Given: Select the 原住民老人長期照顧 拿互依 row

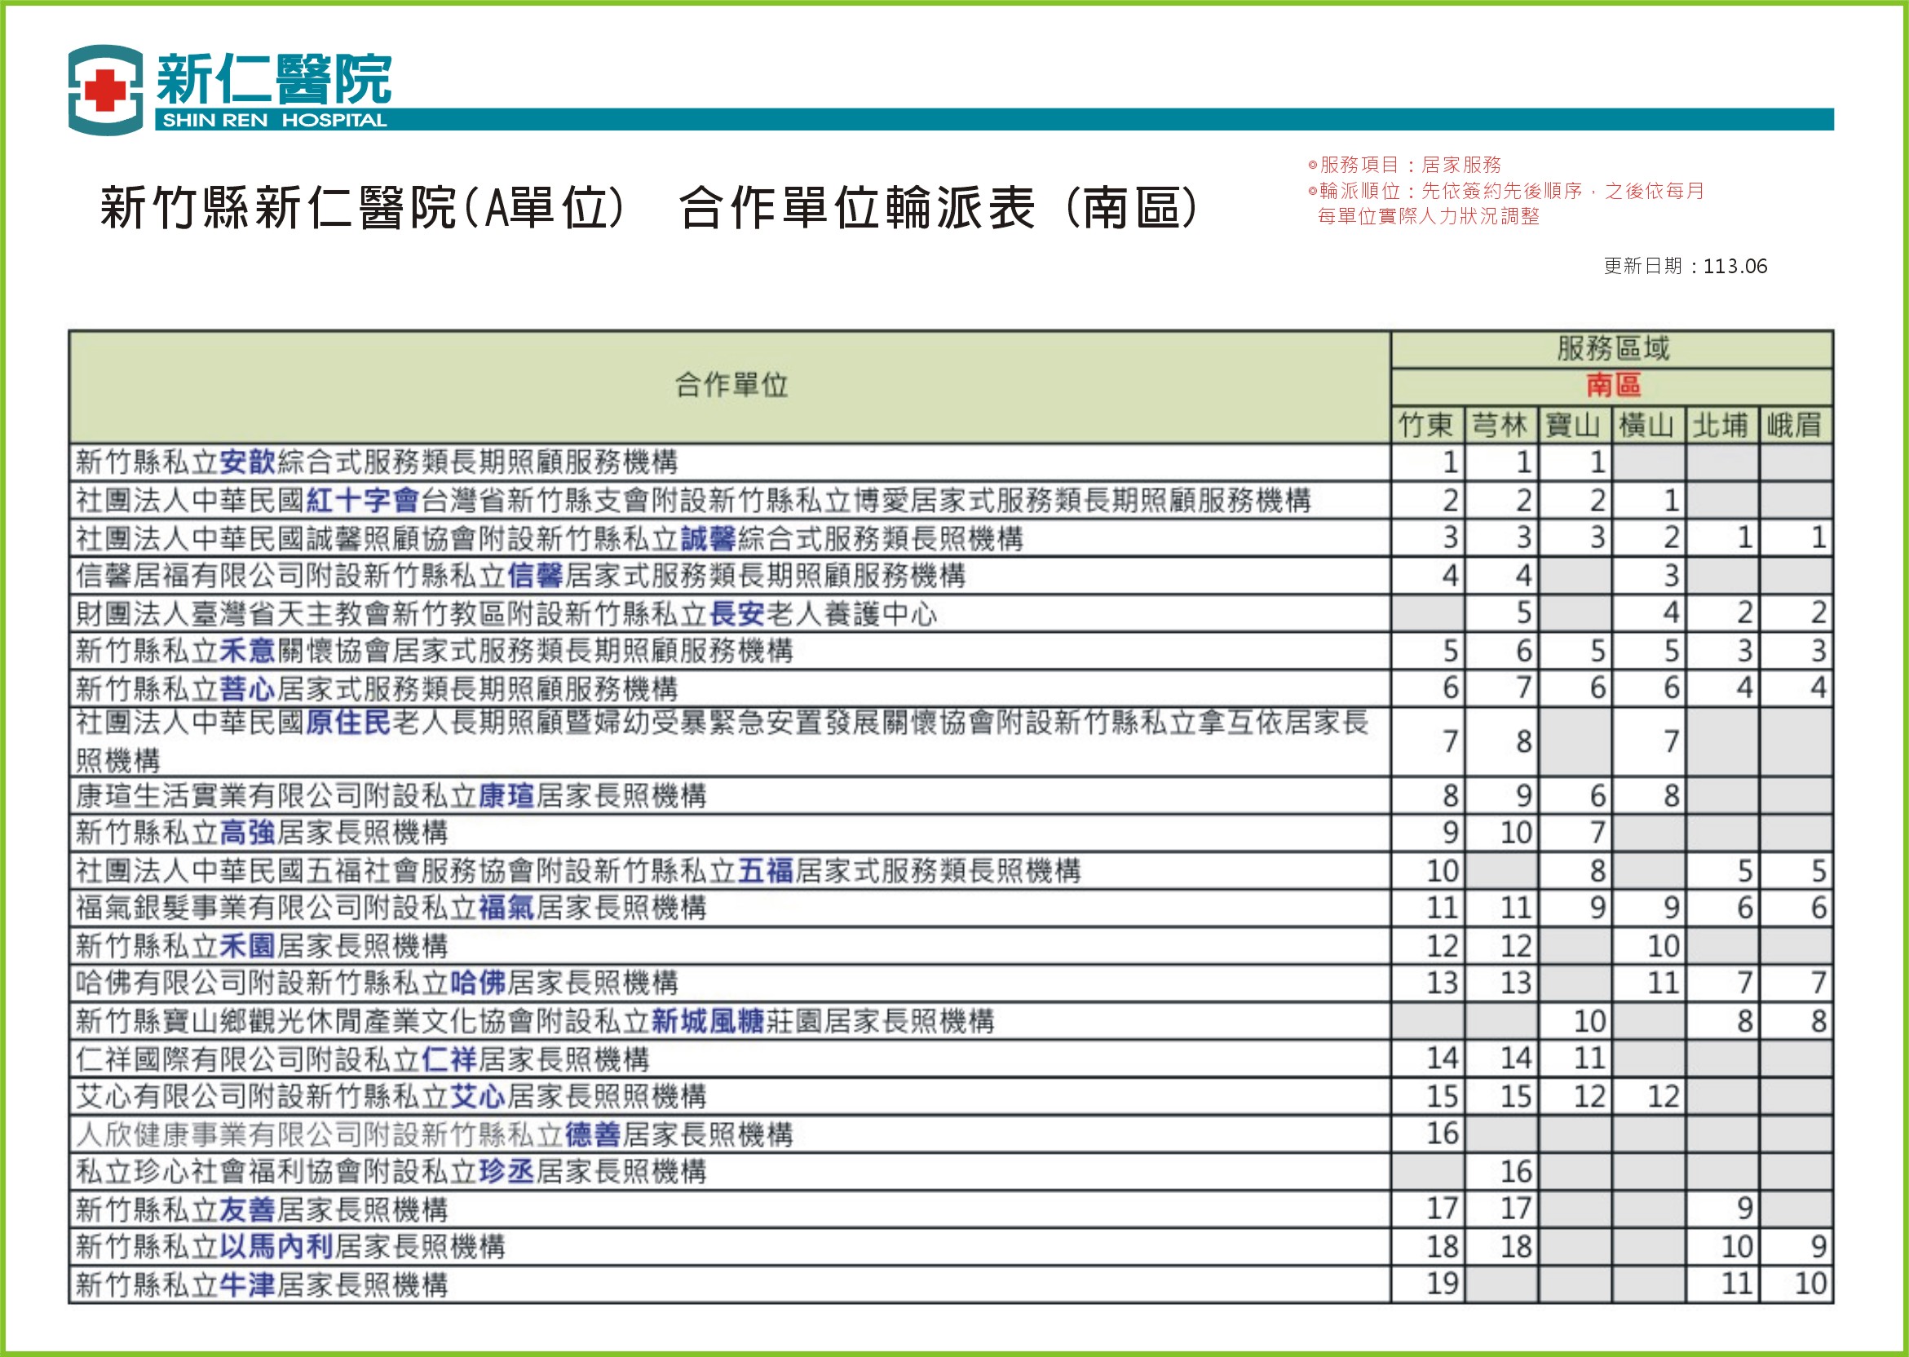Looking at the screenshot, I should [952, 742].
